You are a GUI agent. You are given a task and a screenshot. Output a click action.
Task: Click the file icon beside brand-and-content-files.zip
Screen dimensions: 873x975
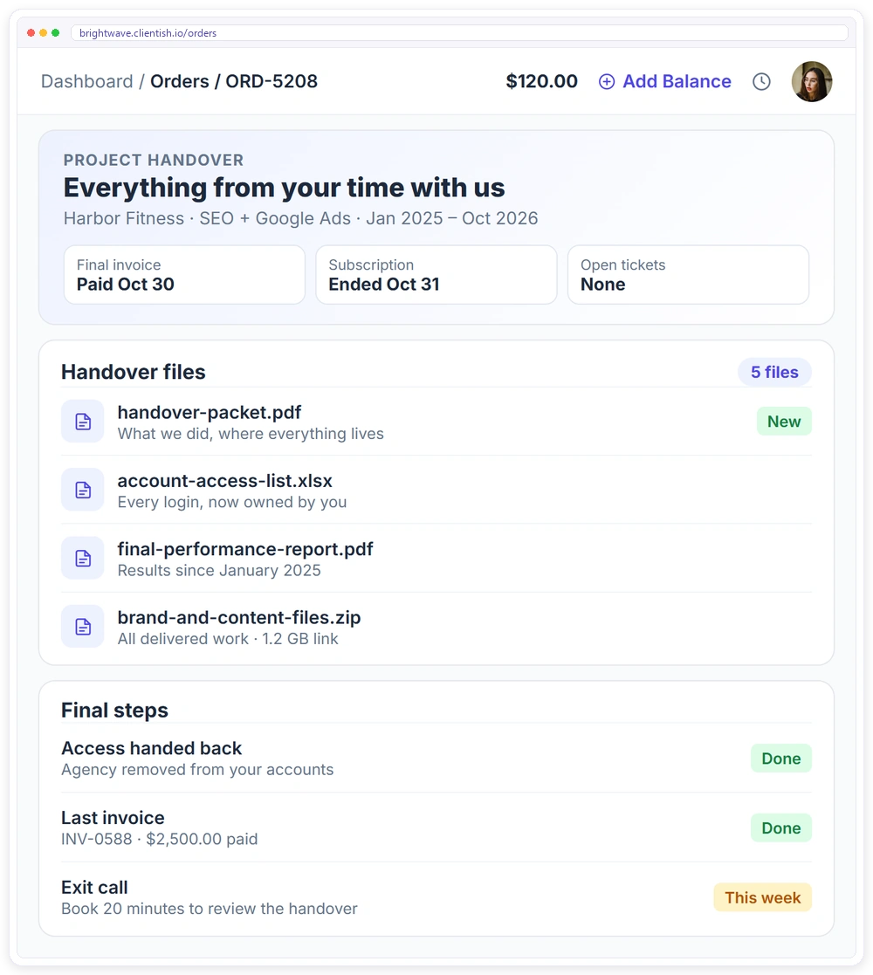click(x=83, y=627)
